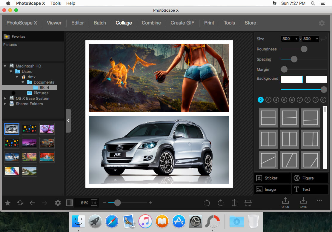Collapse the Macintosh HD tree node
The image size is (332, 232).
coord(5,66)
